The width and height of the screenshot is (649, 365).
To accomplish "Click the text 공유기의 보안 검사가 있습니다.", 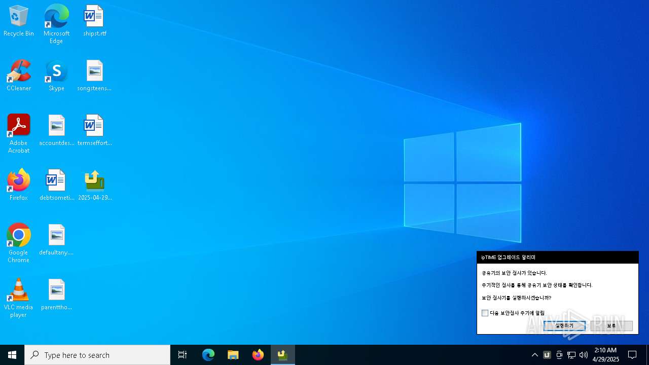I will pos(514,273).
